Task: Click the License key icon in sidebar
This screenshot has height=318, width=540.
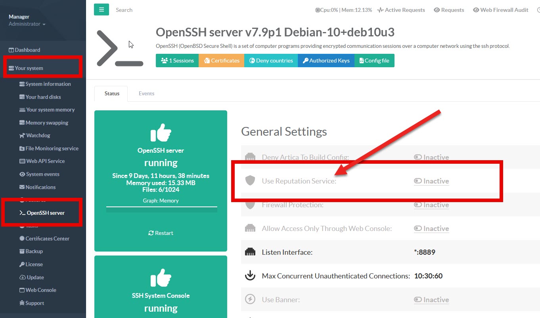Action: point(22,264)
